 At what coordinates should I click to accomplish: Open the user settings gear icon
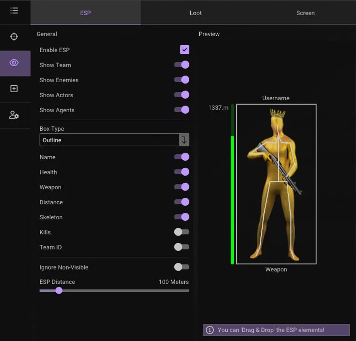click(14, 115)
